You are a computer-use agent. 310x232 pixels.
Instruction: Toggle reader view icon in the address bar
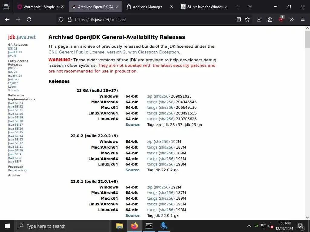pyautogui.click(x=239, y=19)
